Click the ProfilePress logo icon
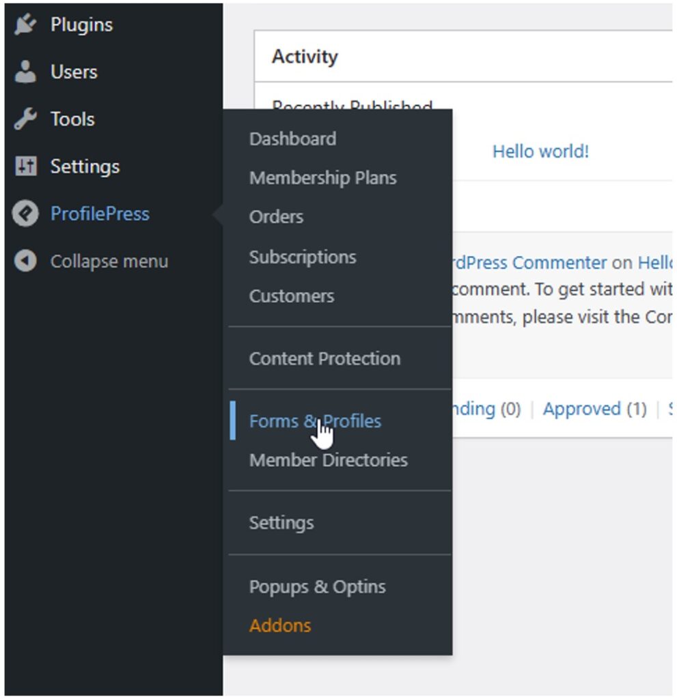 coord(25,214)
